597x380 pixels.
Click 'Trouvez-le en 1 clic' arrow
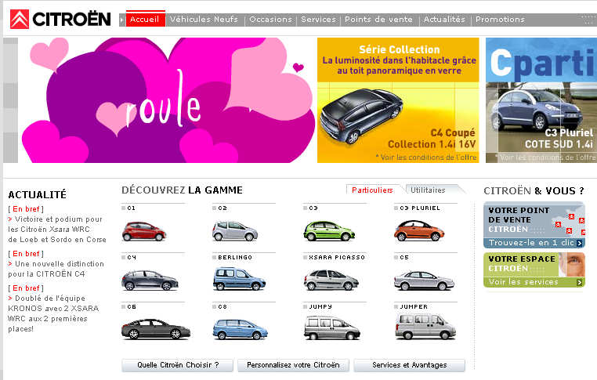coord(580,243)
